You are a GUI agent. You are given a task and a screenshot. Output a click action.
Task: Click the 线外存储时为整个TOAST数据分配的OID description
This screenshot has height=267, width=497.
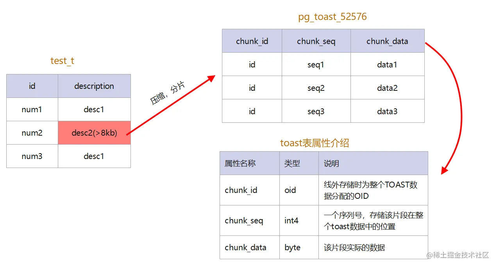tap(373, 190)
